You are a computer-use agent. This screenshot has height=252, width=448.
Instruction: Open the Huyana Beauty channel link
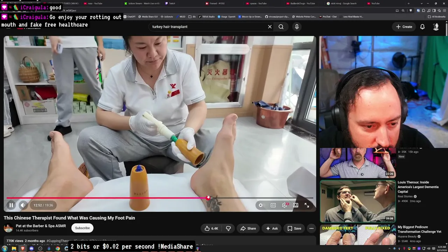pos(407,237)
